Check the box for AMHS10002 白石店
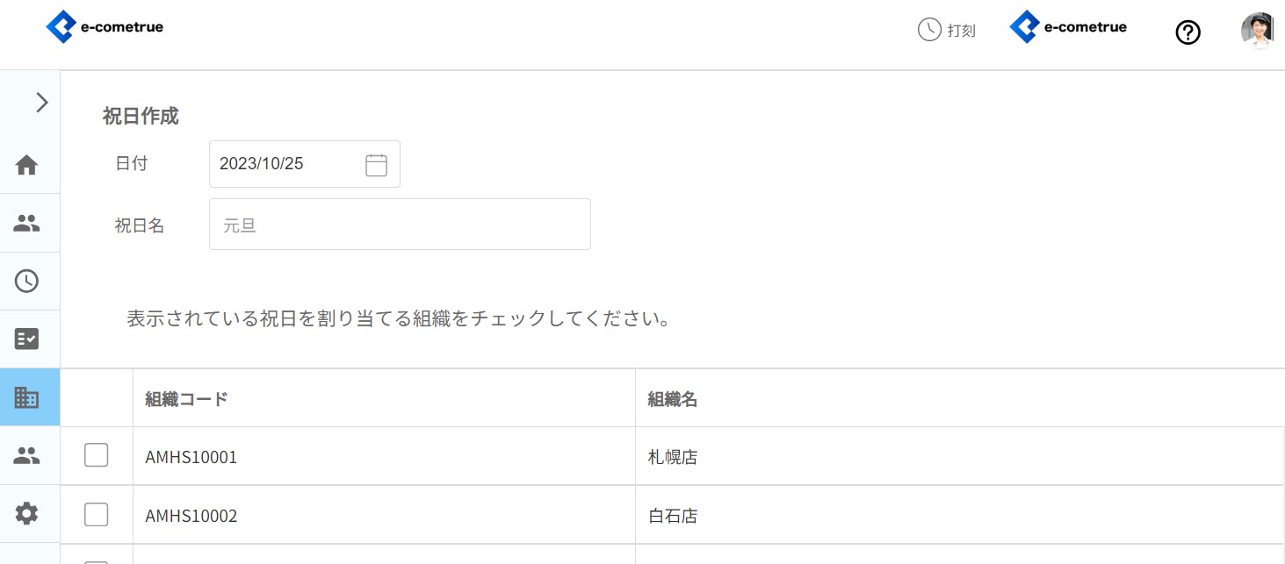The image size is (1285, 564). tap(97, 515)
